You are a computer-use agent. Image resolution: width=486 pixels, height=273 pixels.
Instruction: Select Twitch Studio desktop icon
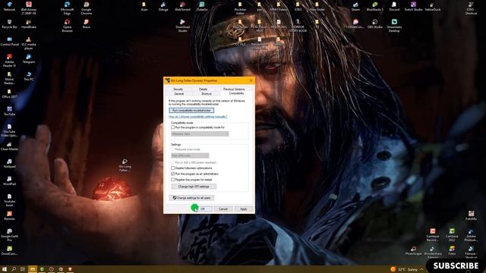pos(413,7)
